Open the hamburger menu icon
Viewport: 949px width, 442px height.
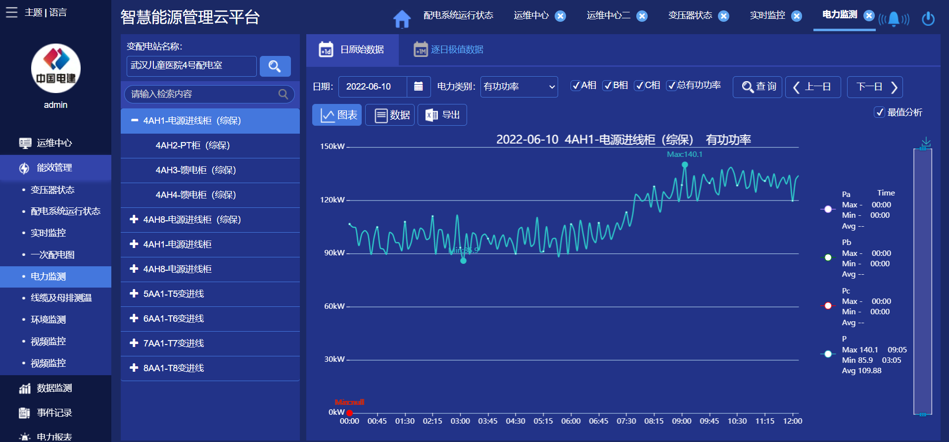click(11, 12)
